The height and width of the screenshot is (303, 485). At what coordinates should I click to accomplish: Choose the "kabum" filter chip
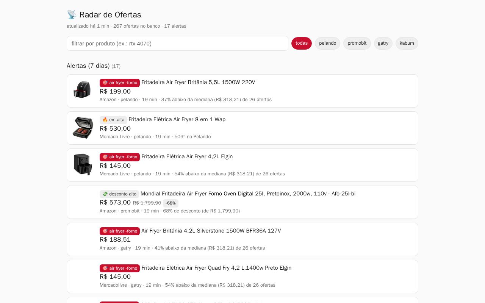point(407,43)
